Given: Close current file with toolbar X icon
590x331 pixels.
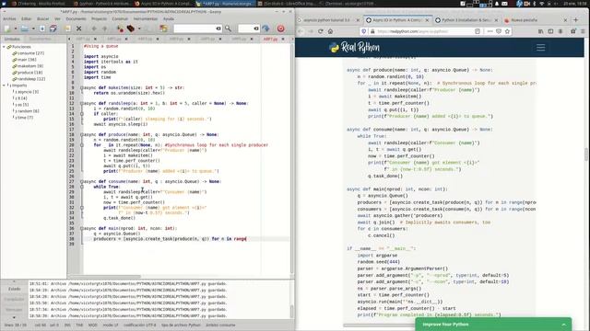Looking at the screenshot, I should point(78,29).
